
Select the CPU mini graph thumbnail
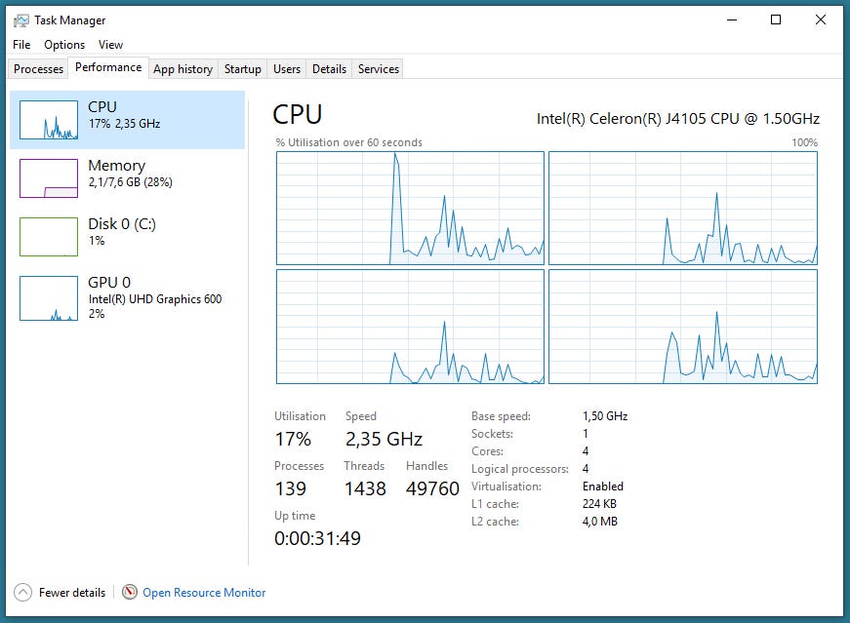pyautogui.click(x=49, y=120)
